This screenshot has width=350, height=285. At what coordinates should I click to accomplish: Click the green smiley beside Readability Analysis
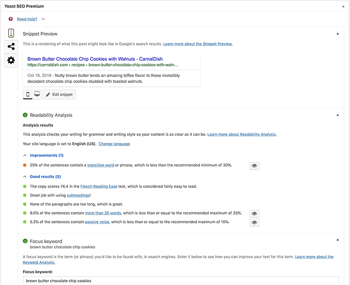click(25, 115)
